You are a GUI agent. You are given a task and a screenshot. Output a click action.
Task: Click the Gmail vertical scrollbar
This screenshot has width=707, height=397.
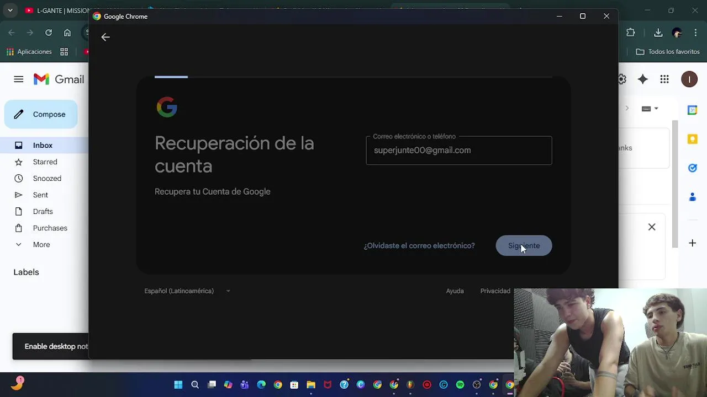pos(675,184)
